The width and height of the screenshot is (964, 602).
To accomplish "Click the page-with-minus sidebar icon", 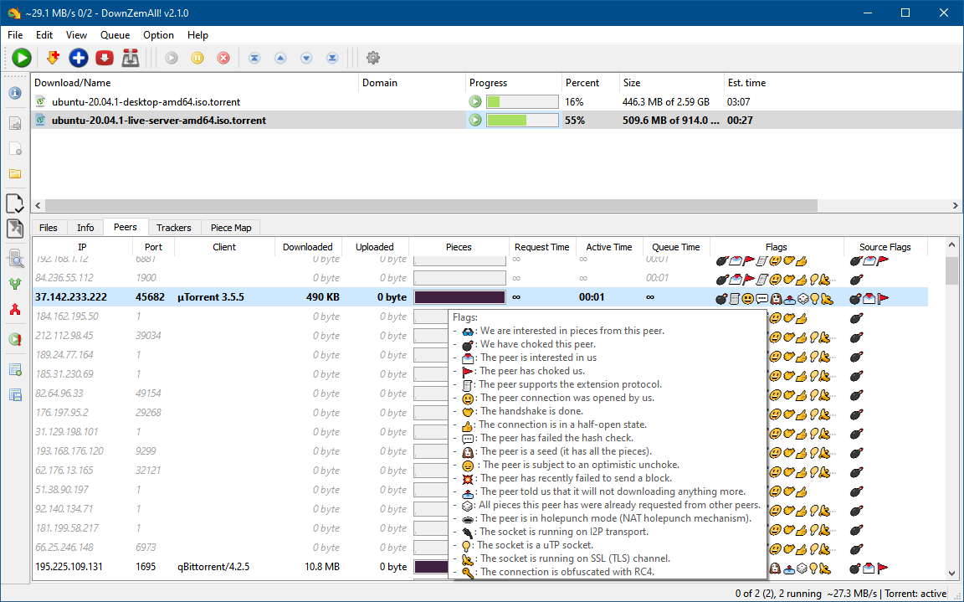I will click(15, 149).
